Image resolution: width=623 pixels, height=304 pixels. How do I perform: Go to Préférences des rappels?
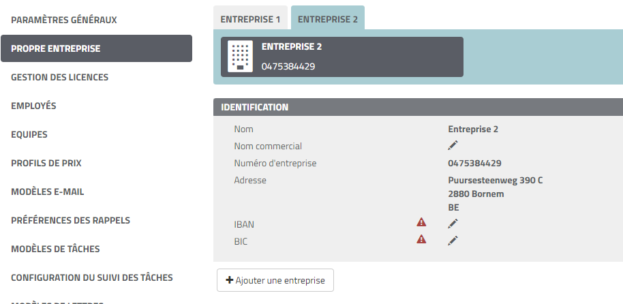click(x=70, y=220)
